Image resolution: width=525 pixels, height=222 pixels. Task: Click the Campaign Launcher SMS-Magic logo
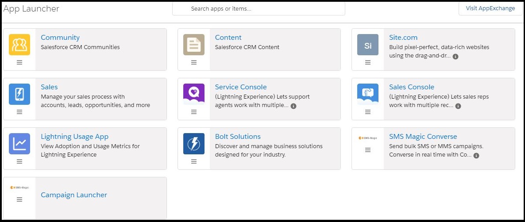point(19,187)
